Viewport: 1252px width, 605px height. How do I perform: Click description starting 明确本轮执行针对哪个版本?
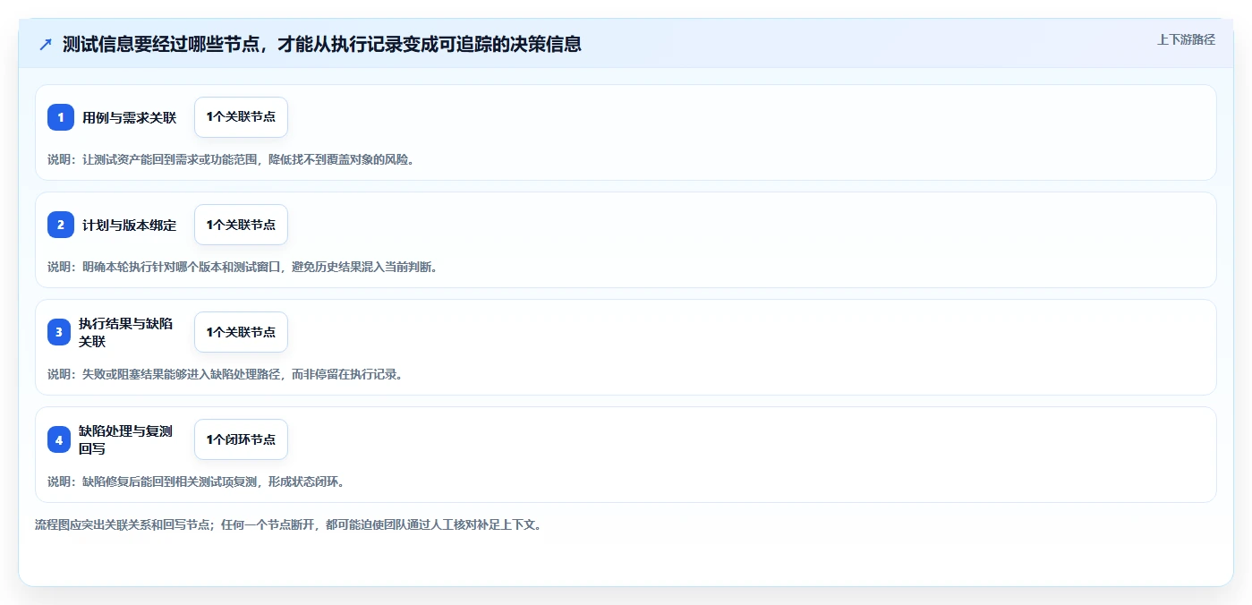(243, 267)
